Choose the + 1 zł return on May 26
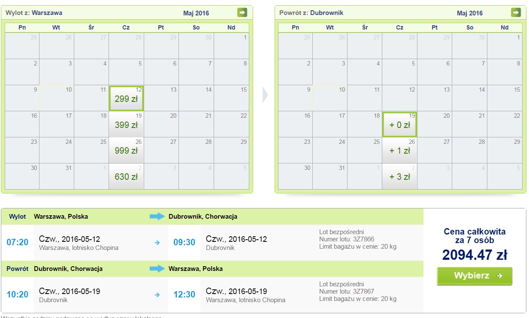Image resolution: width=529 pixels, height=318 pixels. 399,150
